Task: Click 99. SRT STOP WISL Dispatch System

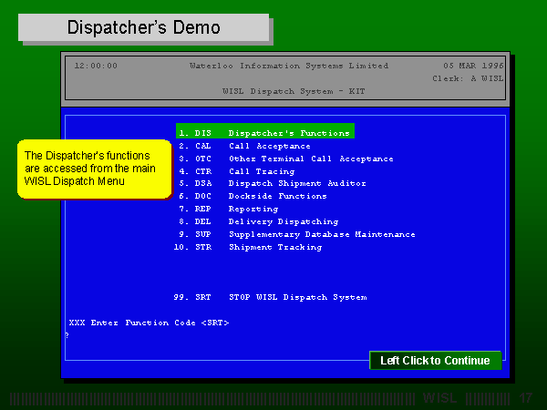Action: coord(270,297)
